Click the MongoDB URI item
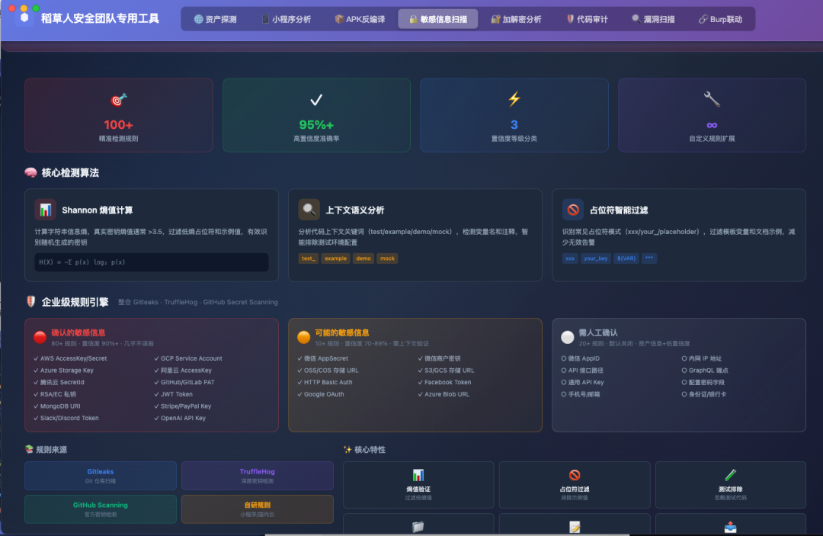Image resolution: width=823 pixels, height=536 pixels. click(57, 406)
